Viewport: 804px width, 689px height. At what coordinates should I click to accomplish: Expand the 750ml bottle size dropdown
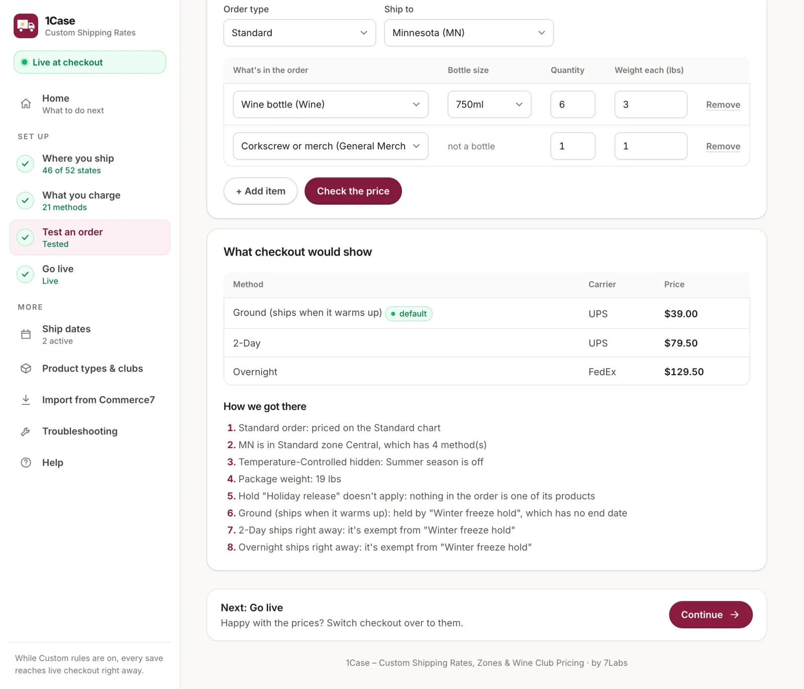coord(489,105)
